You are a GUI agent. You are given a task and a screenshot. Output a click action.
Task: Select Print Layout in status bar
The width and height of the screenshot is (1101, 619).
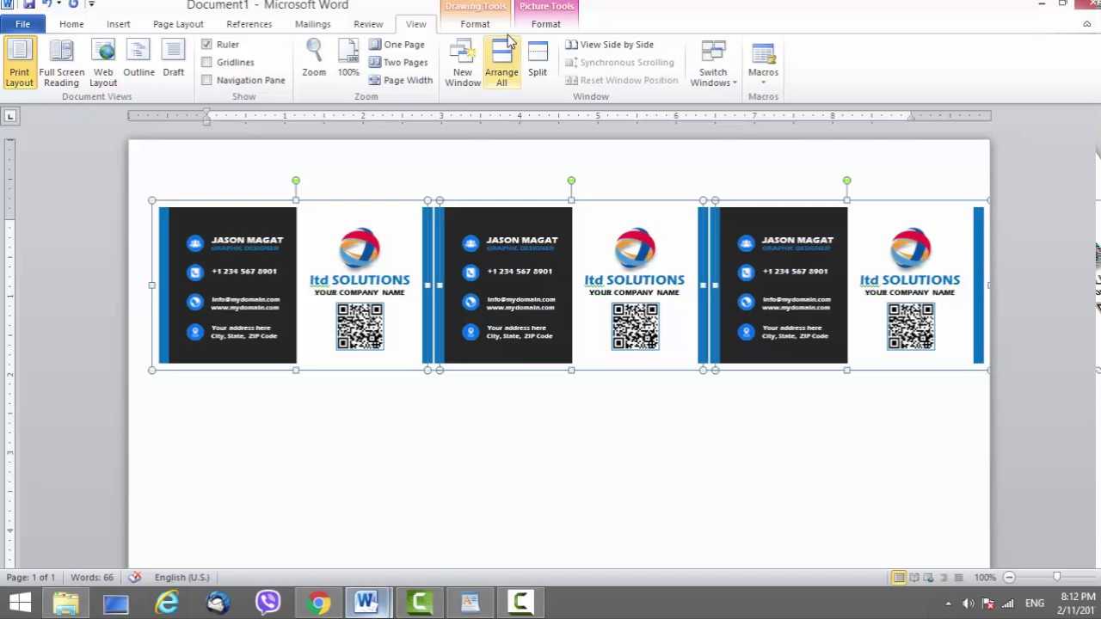tap(898, 578)
